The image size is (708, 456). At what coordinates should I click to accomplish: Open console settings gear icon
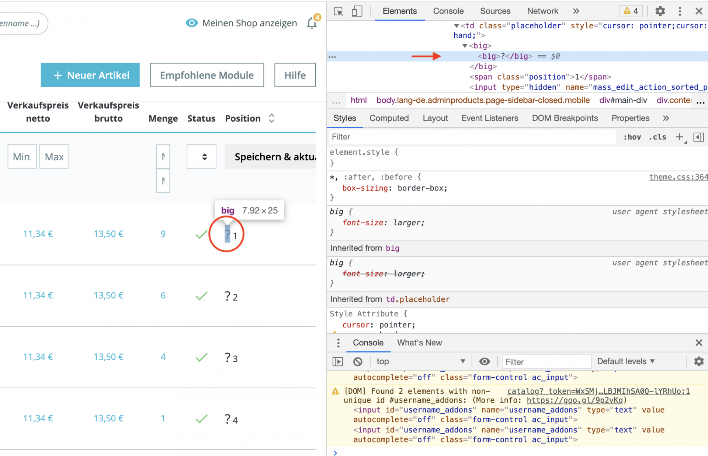click(x=698, y=361)
